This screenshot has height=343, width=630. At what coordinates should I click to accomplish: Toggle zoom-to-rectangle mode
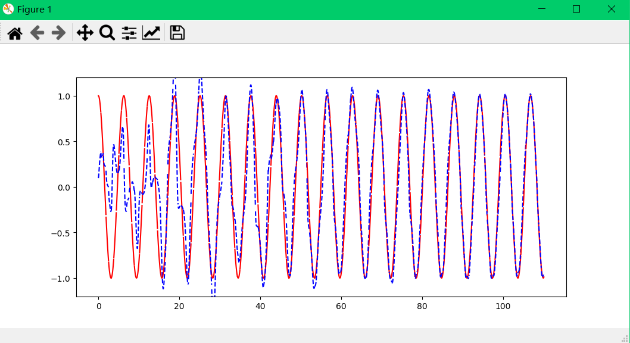pos(107,33)
